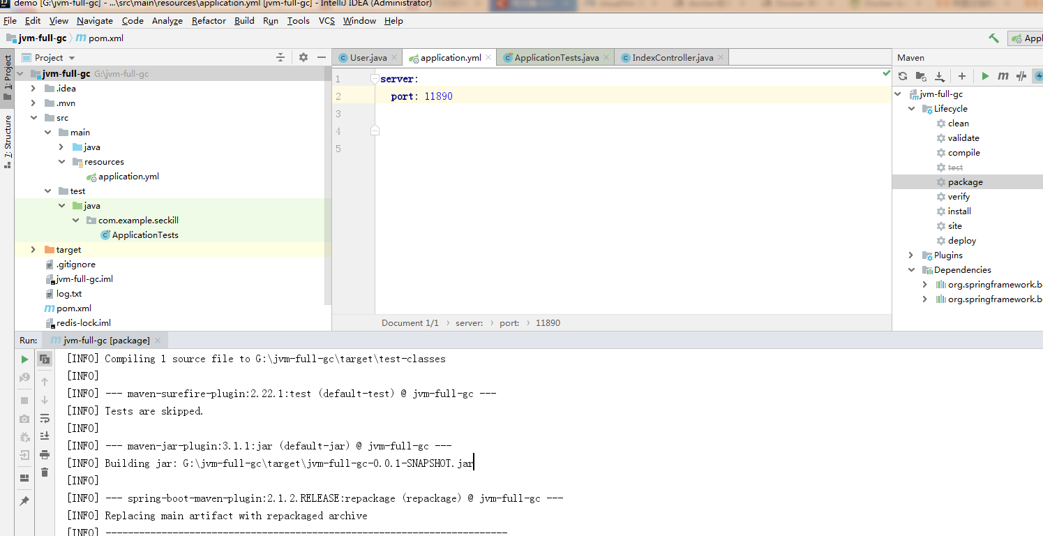1043x536 pixels.
Task: Select log.txt in the project tree
Action: [68, 294]
